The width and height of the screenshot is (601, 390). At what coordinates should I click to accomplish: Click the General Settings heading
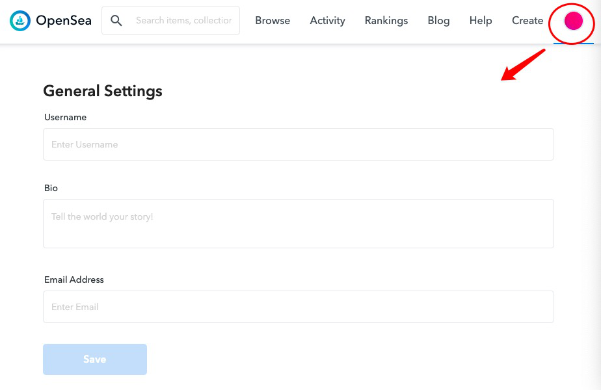pyautogui.click(x=103, y=91)
